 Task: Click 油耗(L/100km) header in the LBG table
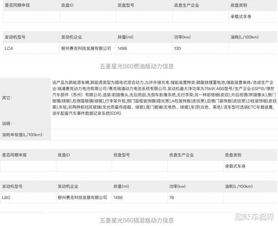pyautogui.click(x=239, y=186)
